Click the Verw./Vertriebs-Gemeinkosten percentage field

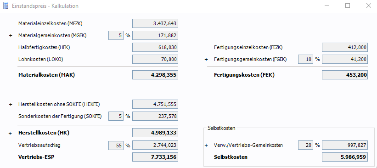pos(305,145)
